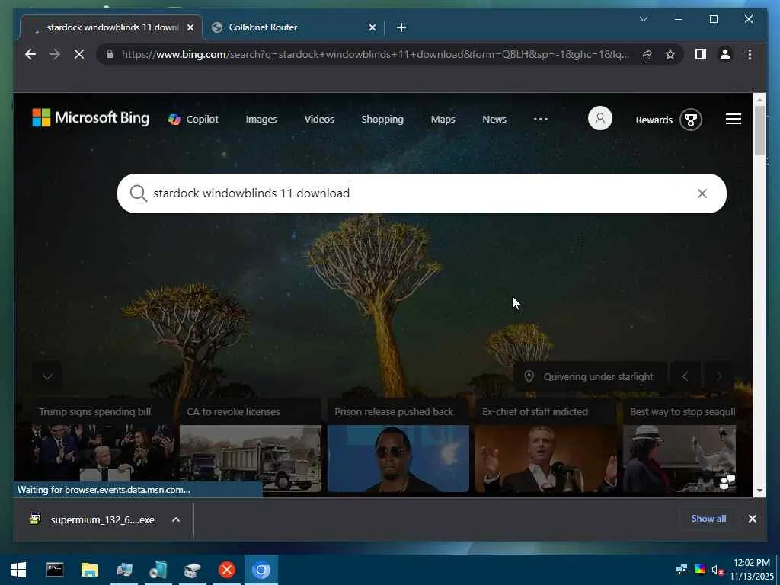Screen dimensions: 780x585
Task: Open Prison release pushed back story
Action: pyautogui.click(x=398, y=446)
